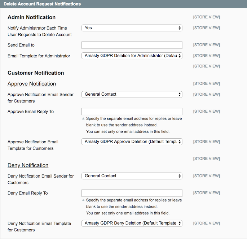Image resolution: width=247 pixels, height=239 pixels.
Task: Click the underlined Approve Notification heading
Action: (x=32, y=84)
